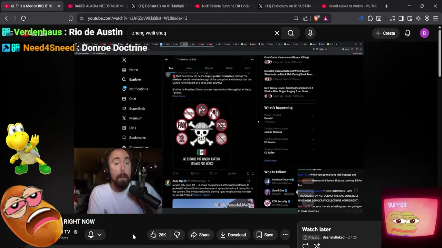
Task: Clear the YouTube search box text
Action: pos(277,33)
